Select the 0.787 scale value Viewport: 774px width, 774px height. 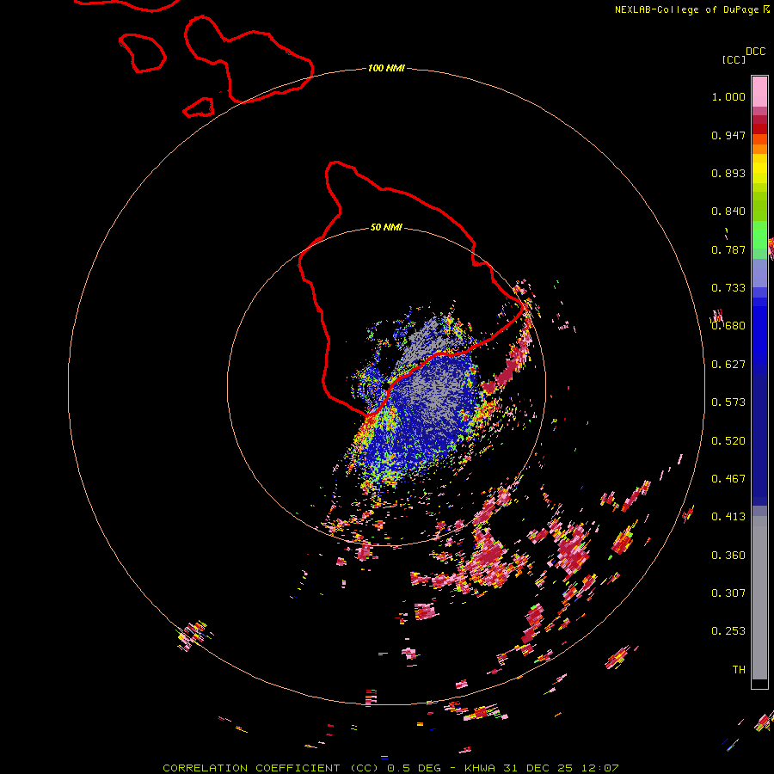pyautogui.click(x=728, y=249)
